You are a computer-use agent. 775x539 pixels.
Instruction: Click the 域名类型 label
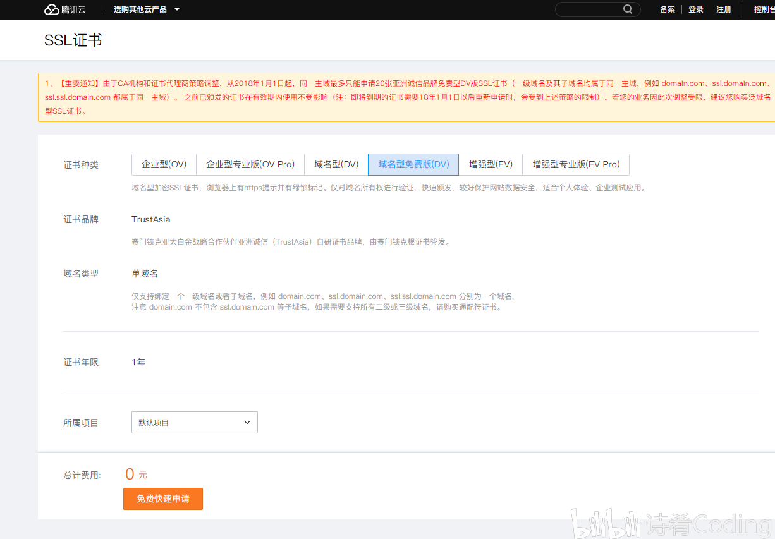[x=81, y=274]
